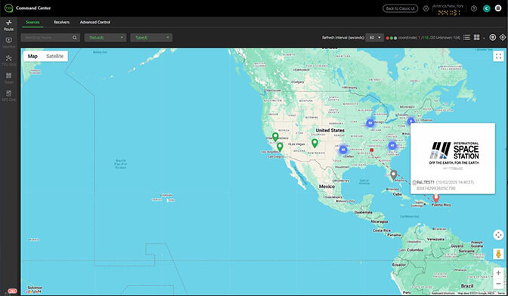508x296 pixels.
Task: Click the Command Center logo
Action: click(9, 8)
